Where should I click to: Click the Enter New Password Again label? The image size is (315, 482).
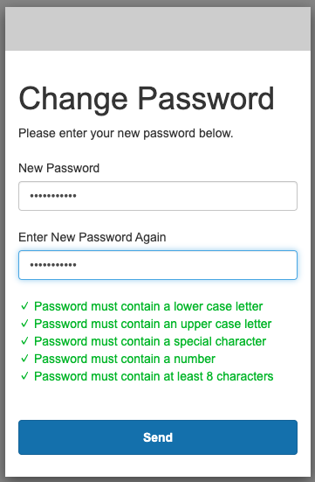coord(92,237)
